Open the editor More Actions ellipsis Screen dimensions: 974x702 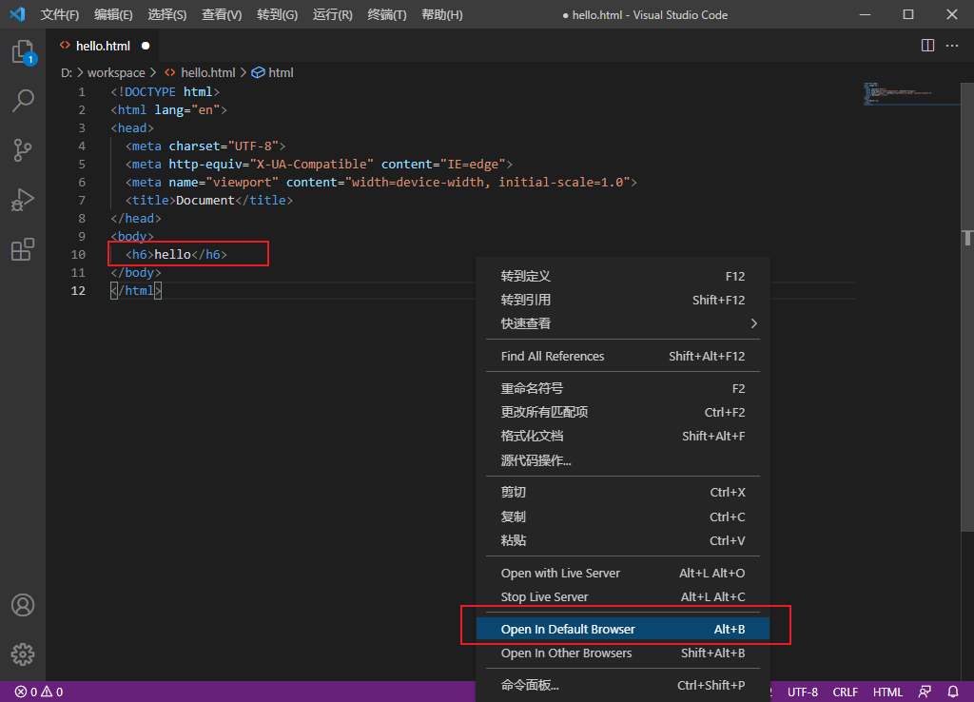tap(951, 46)
